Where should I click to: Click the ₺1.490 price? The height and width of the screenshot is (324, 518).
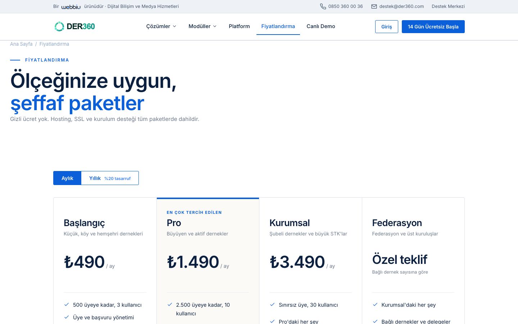193,262
